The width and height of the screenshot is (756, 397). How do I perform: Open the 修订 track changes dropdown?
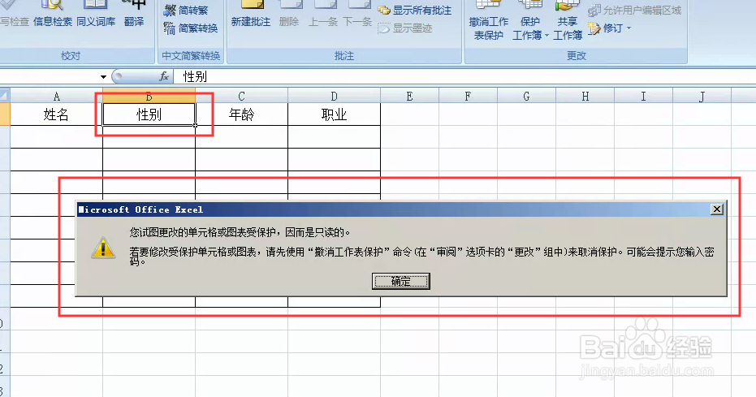coord(609,28)
